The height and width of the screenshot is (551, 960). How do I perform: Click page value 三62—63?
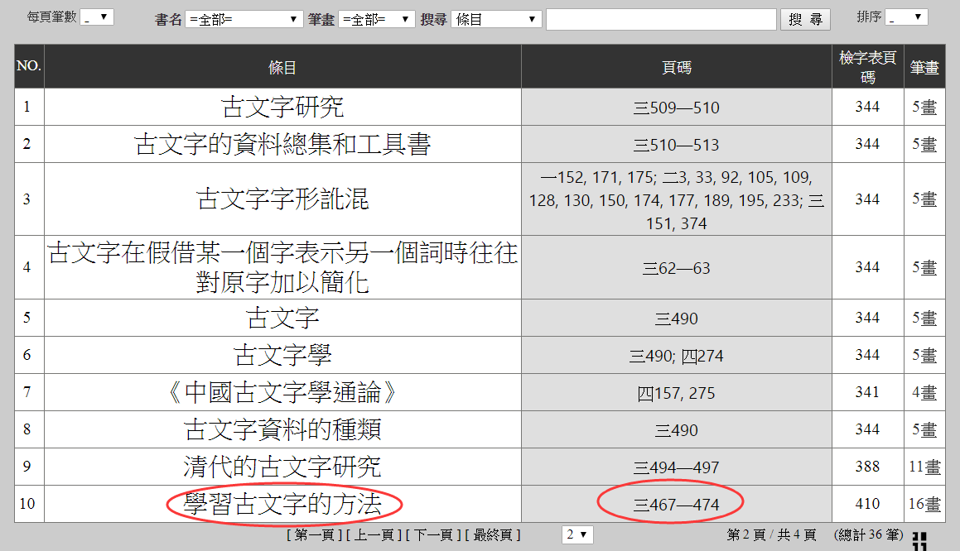tap(677, 268)
